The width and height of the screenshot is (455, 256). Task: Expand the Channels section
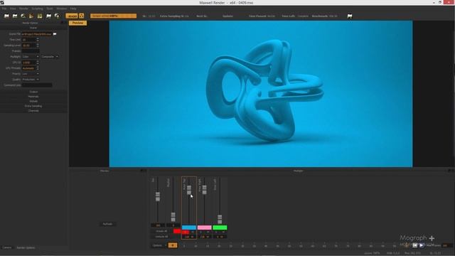pos(33,111)
